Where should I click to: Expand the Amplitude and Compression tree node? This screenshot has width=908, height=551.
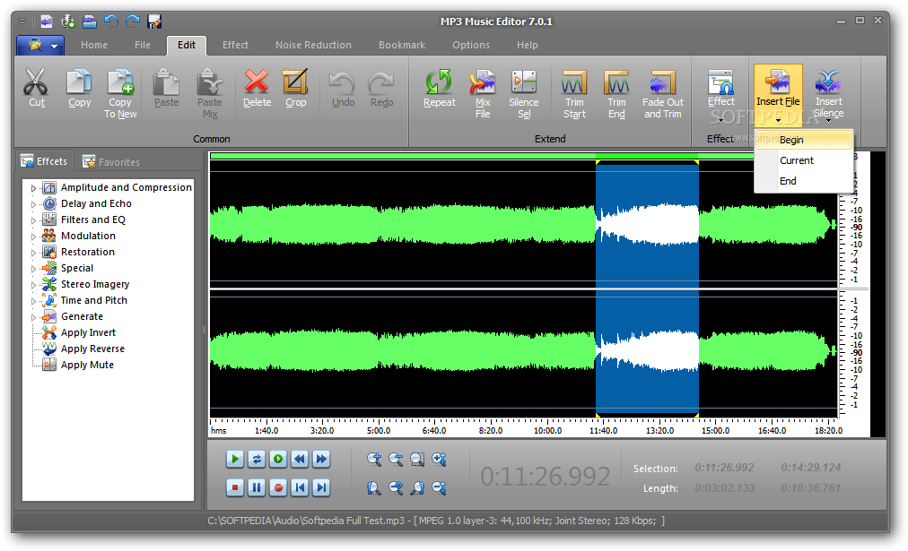[x=33, y=188]
